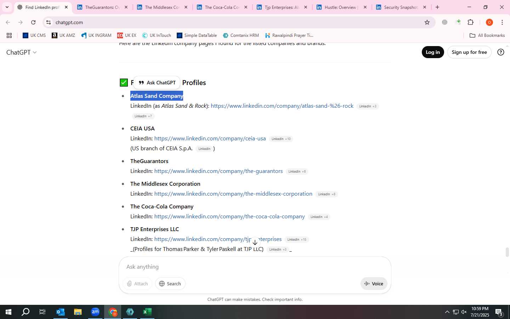
Task: Click the Log in button
Action: pos(433,52)
